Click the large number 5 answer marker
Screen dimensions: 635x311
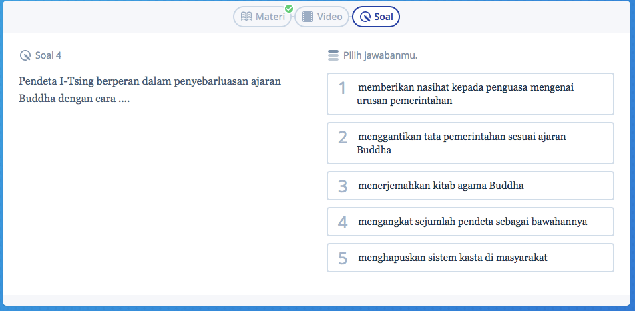[343, 258]
